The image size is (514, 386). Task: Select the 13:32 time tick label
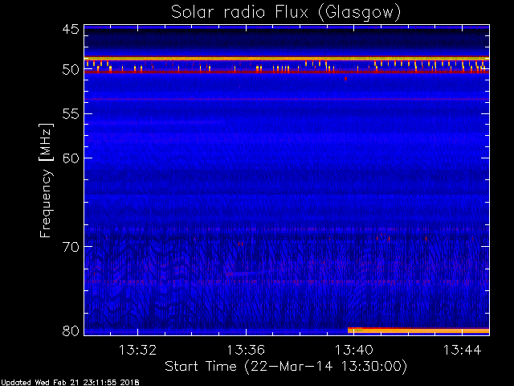coord(137,350)
